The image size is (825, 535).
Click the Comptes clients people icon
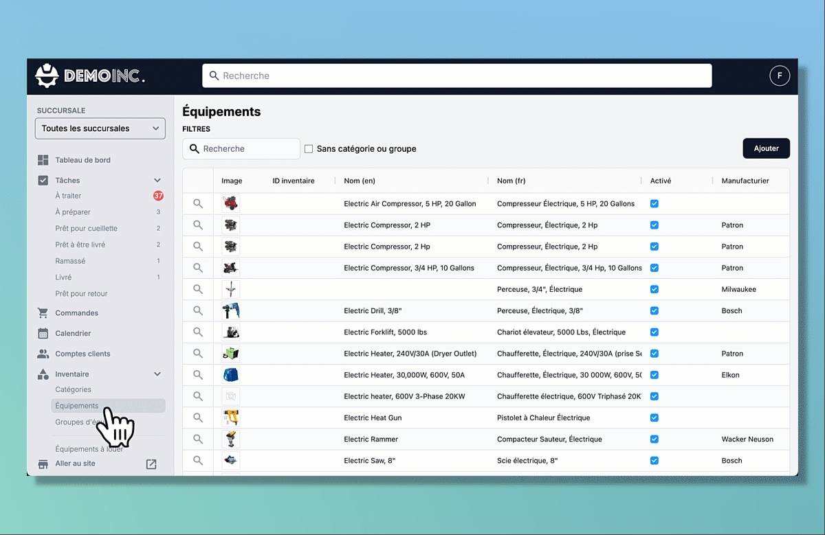click(43, 354)
